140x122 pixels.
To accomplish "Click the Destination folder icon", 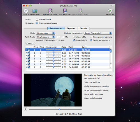I will click(35, 11).
